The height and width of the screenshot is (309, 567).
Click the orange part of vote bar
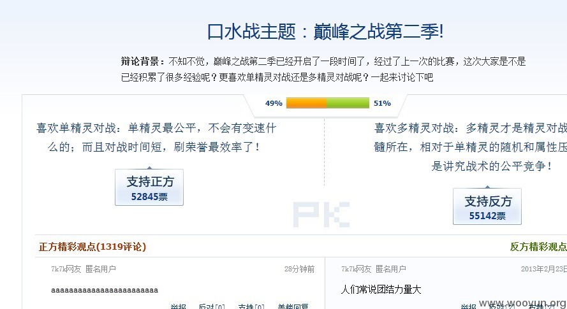[x=306, y=103]
